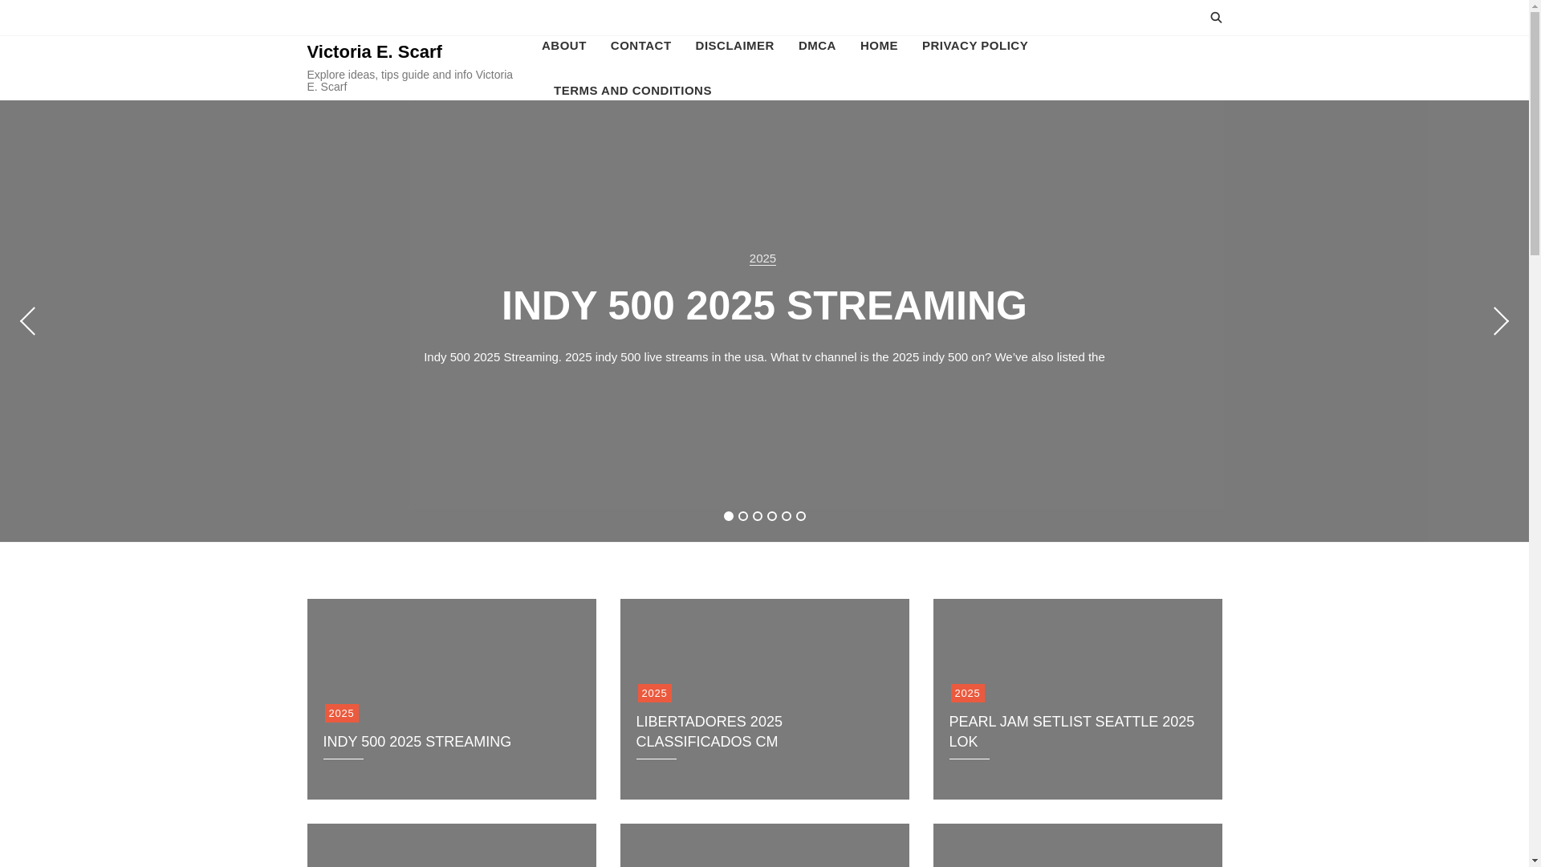Open Pearl Jam Setlist Seattle 2025 Lok post

coord(1071,731)
